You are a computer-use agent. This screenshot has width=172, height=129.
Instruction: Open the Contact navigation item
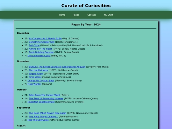coord(91,15)
